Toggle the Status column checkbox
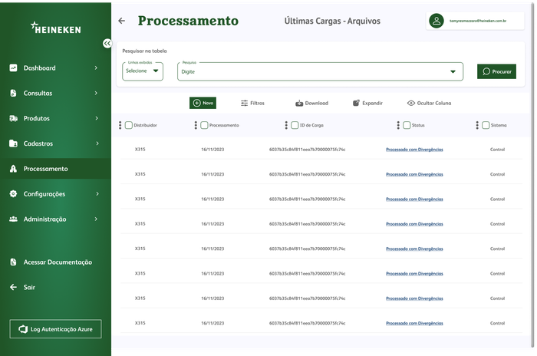Image resolution: width=537 pixels, height=356 pixels. (407, 125)
